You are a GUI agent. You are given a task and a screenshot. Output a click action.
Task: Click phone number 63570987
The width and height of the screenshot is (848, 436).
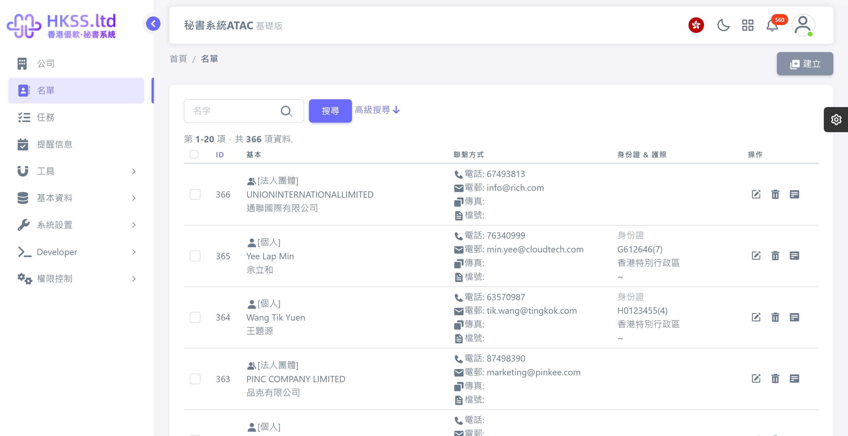[506, 297]
